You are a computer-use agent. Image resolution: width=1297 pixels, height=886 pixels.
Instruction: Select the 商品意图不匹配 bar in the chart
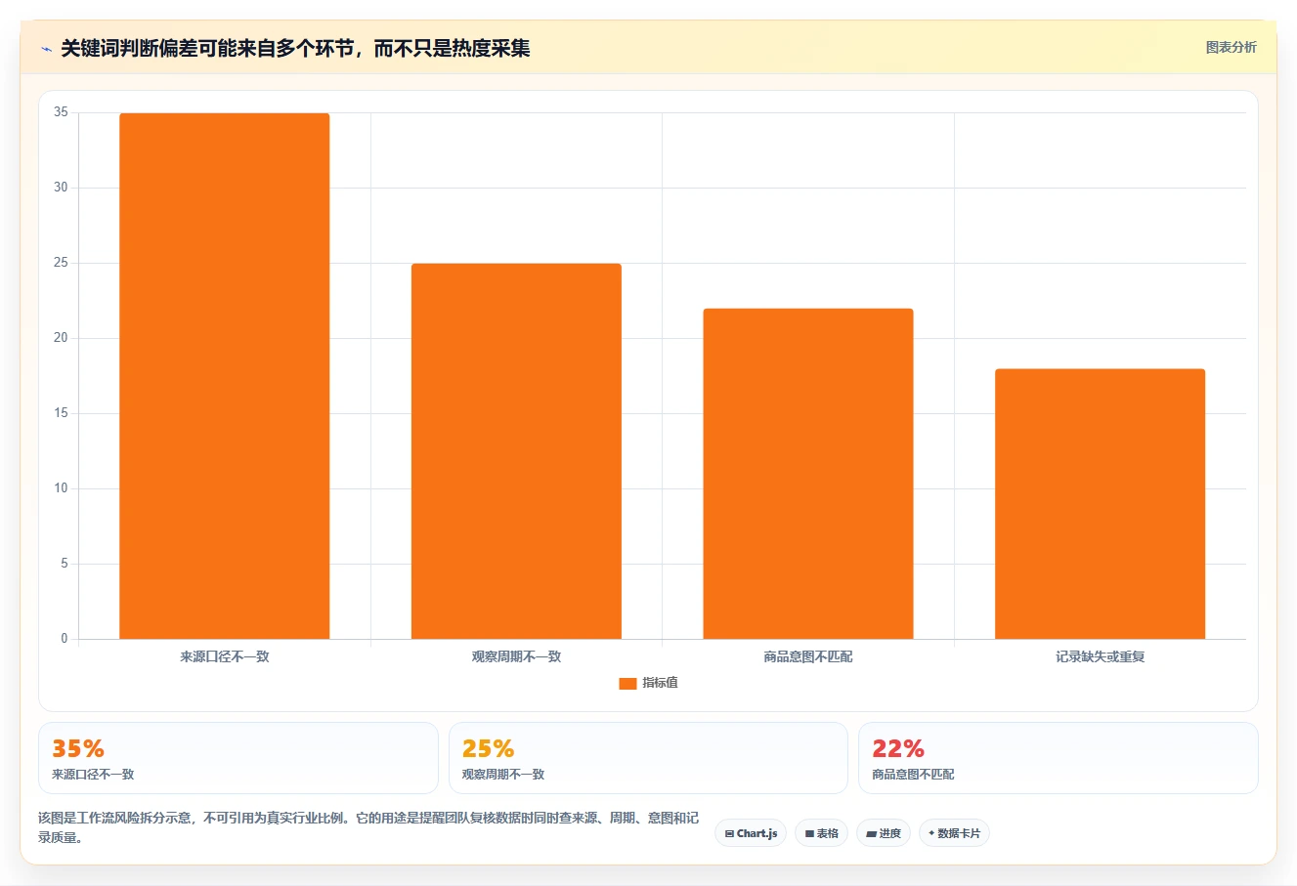(808, 474)
